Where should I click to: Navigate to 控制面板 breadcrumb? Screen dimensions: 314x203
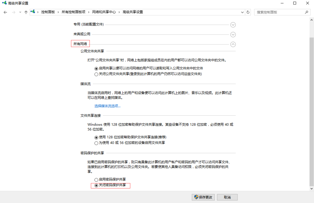pyautogui.click(x=48, y=12)
